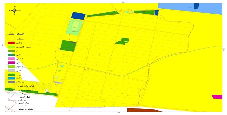Screen dimensions: 227x115
Task: Click the legend label باغ
Action: (x=17, y=51)
